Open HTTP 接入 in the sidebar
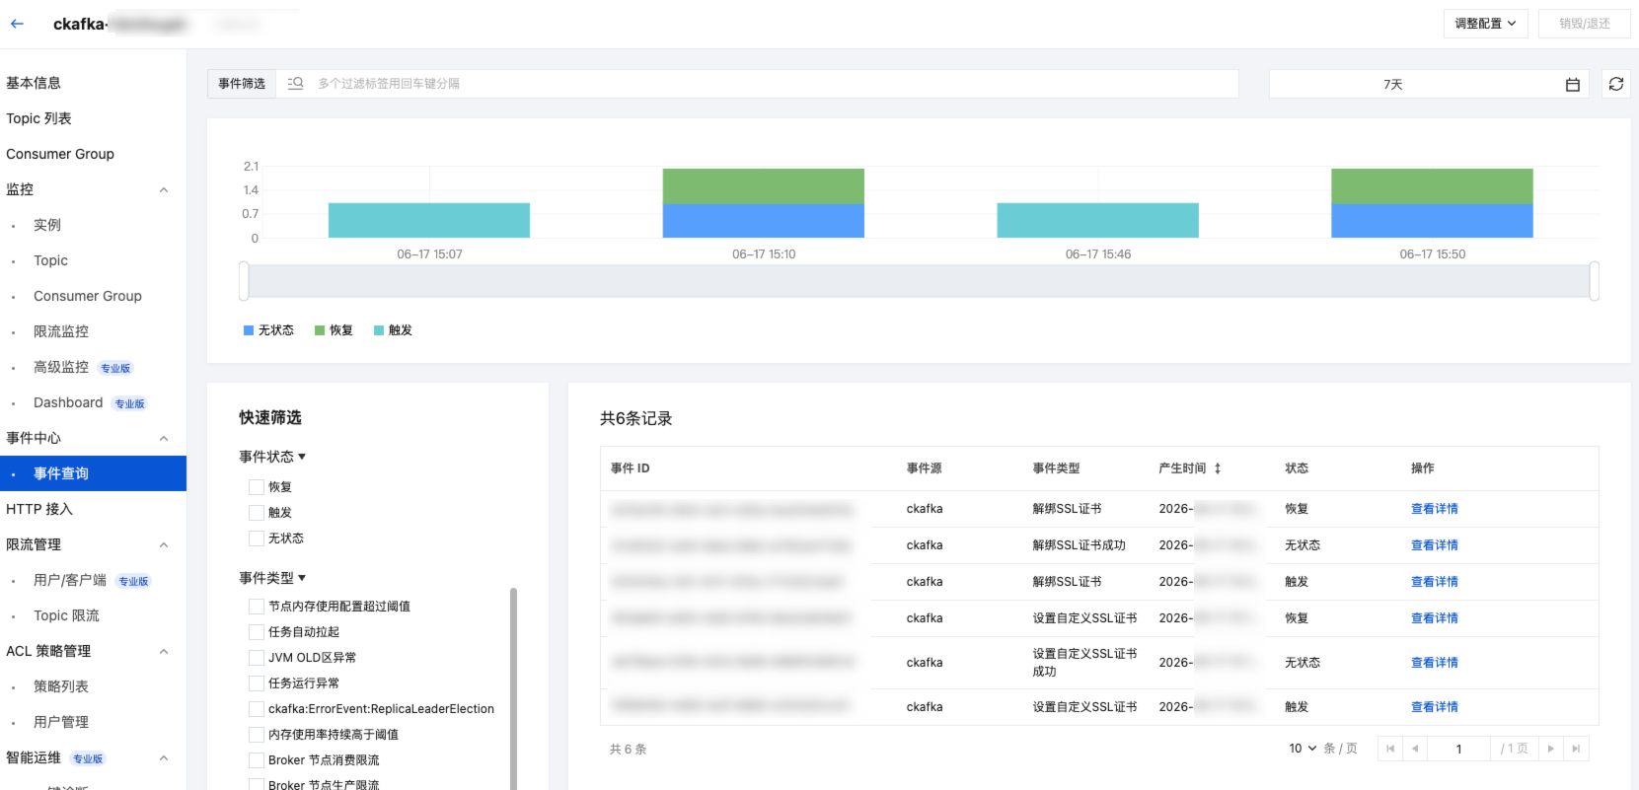This screenshot has width=1639, height=790. [39, 509]
